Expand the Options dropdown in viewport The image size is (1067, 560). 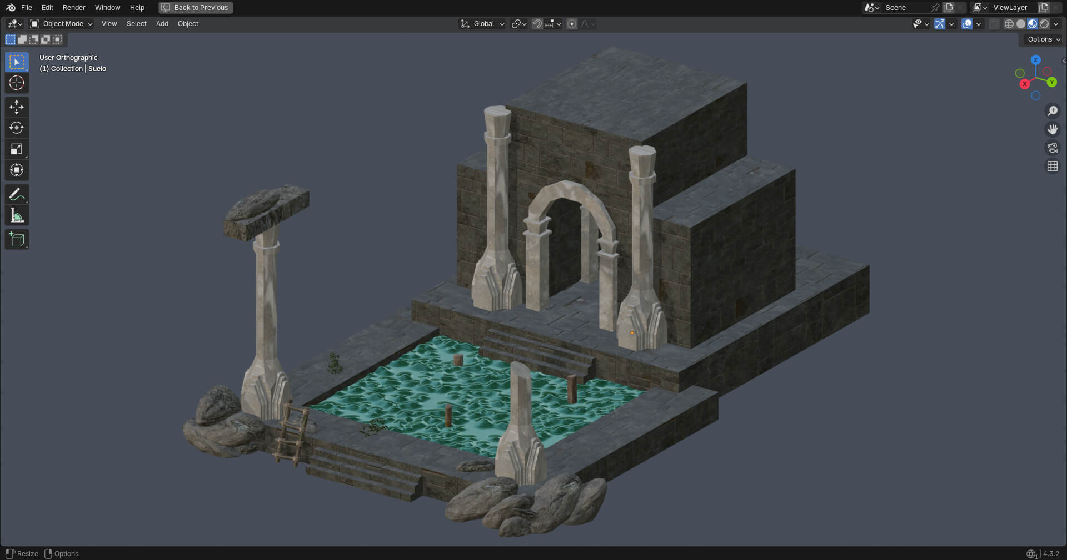click(1043, 39)
